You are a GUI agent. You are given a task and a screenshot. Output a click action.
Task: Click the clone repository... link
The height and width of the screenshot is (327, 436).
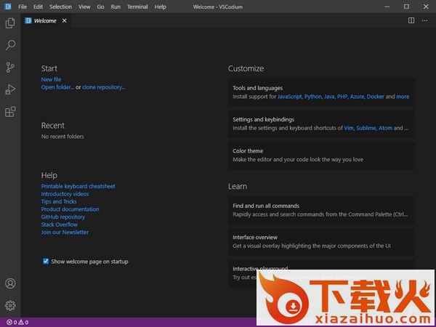point(104,87)
